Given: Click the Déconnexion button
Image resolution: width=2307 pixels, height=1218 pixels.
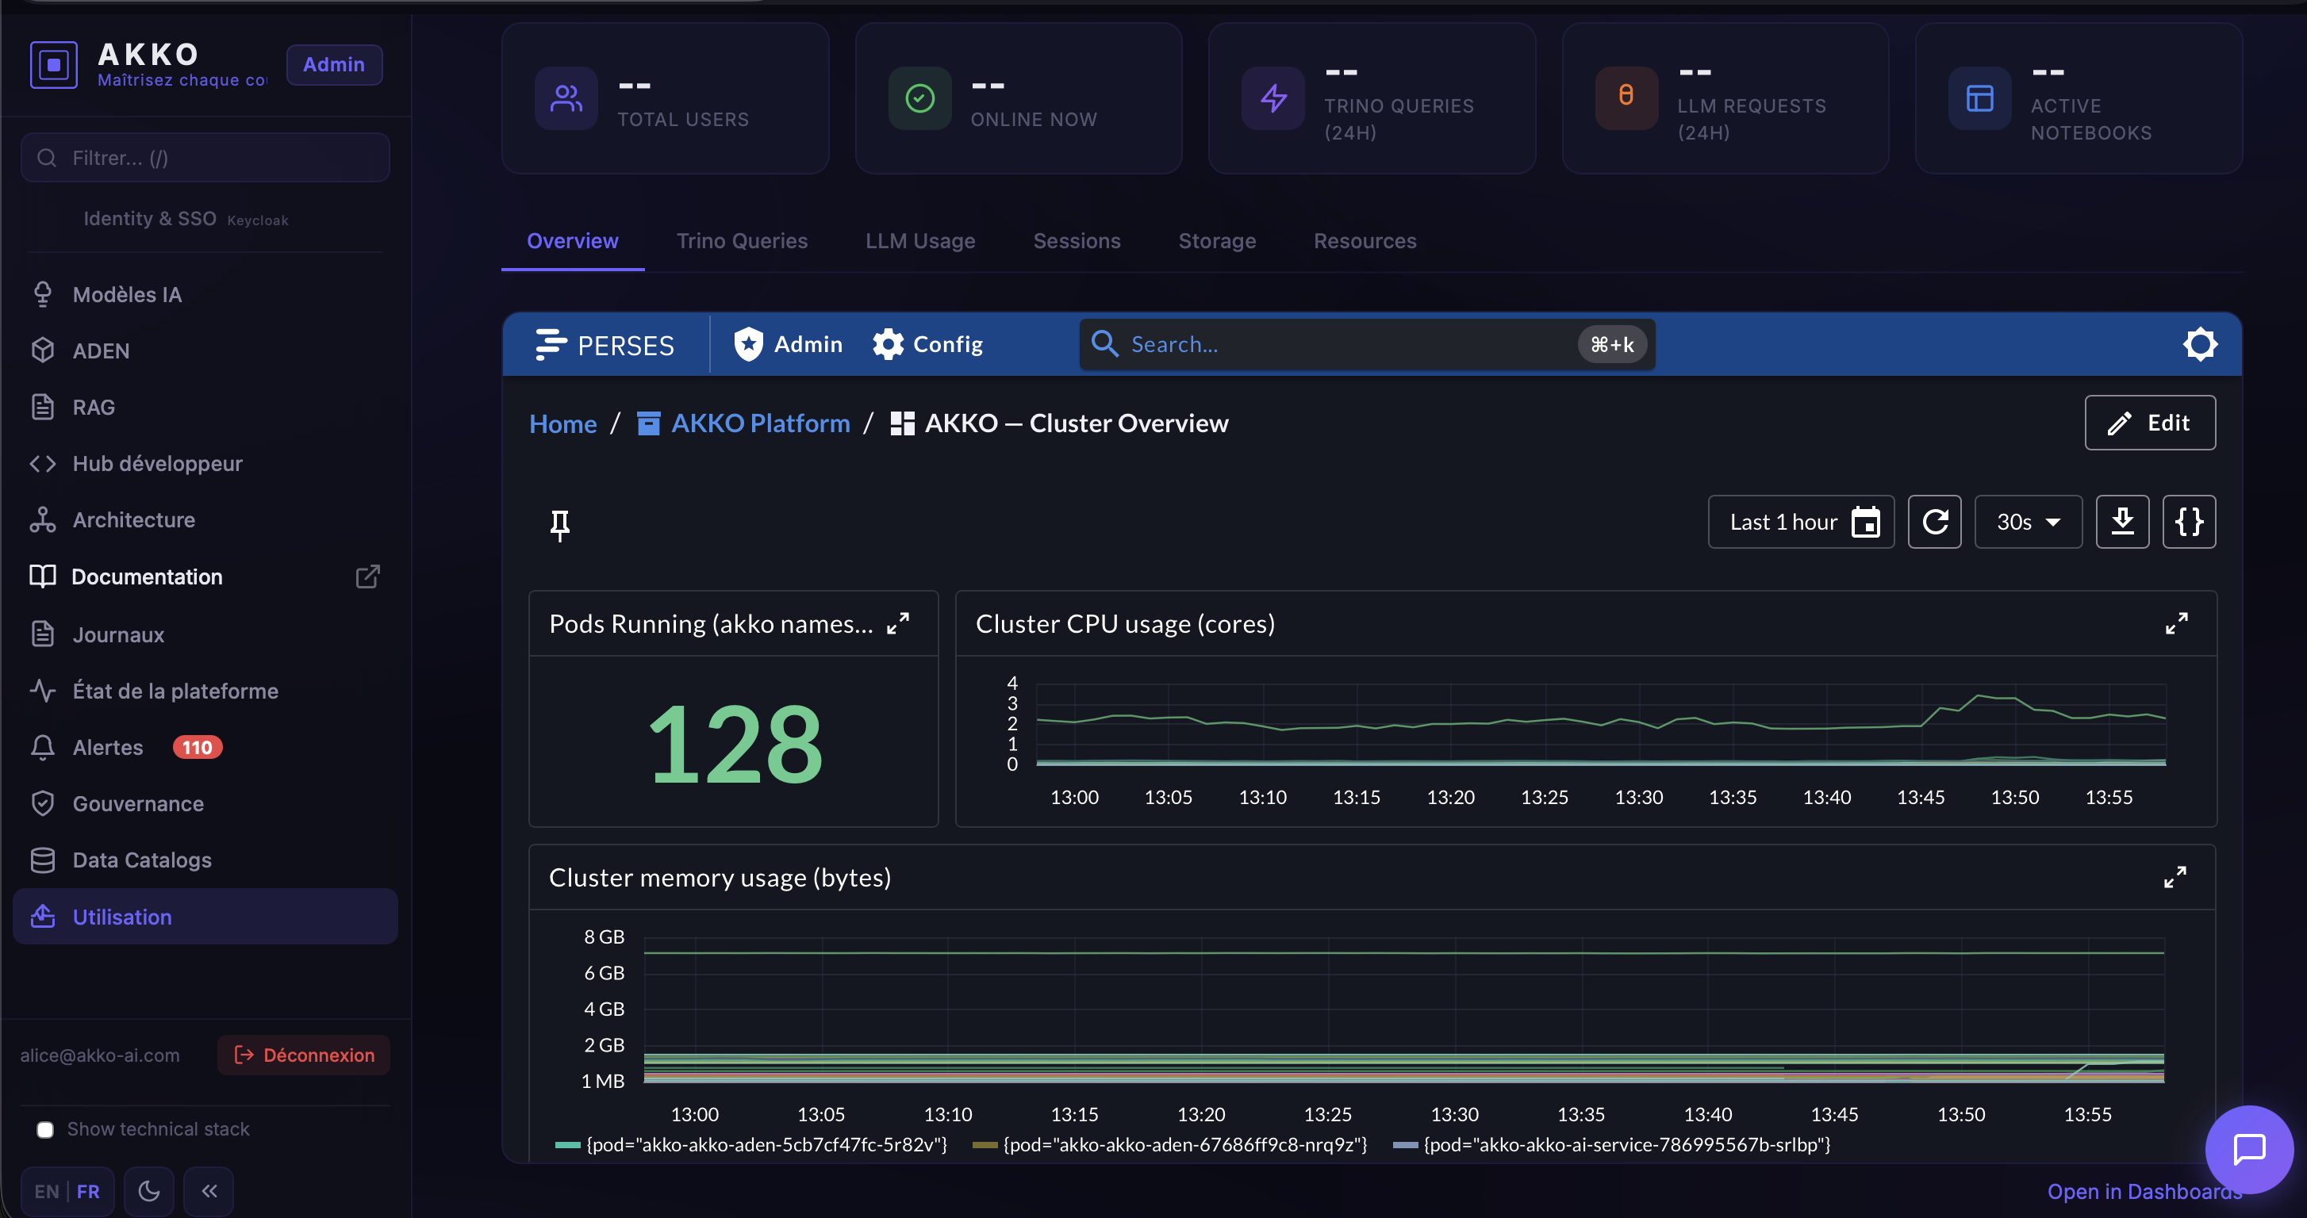Looking at the screenshot, I should pyautogui.click(x=304, y=1055).
